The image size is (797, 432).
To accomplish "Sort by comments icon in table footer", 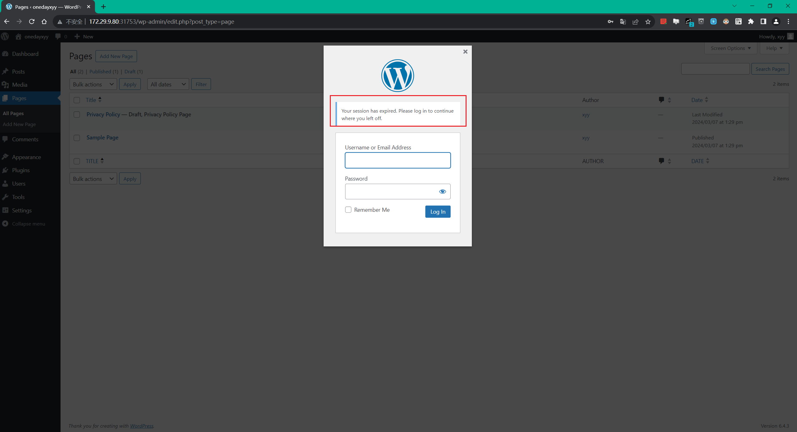I will click(664, 161).
